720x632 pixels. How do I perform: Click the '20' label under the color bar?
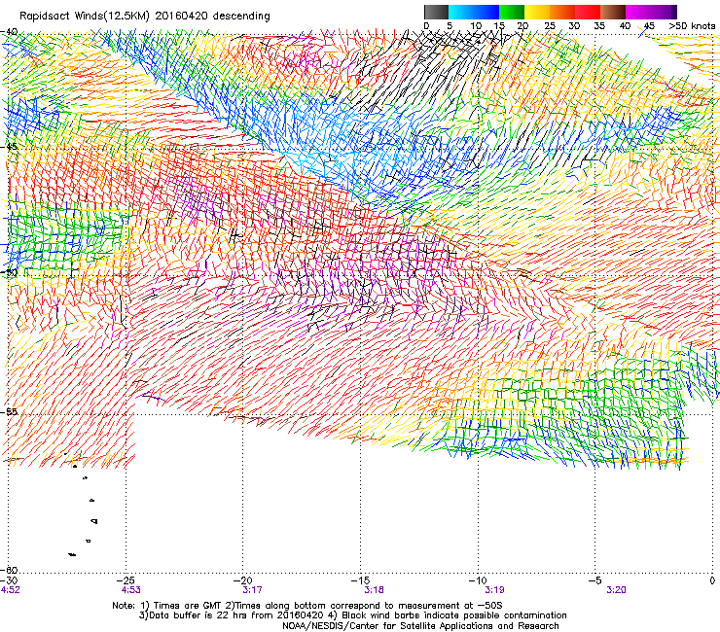coord(522,26)
